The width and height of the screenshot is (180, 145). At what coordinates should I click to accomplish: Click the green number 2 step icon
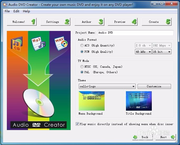coord(67,22)
